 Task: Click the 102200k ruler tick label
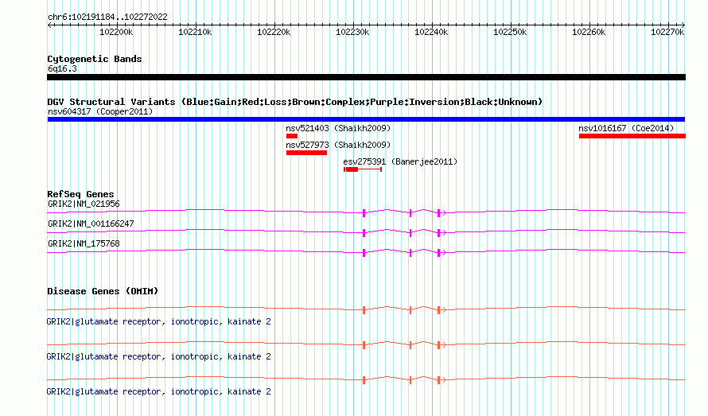coord(116,32)
